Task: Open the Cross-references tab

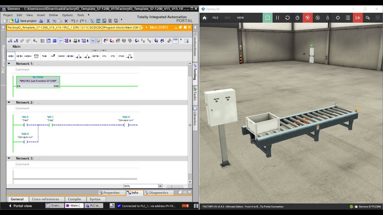Action: coord(45,199)
